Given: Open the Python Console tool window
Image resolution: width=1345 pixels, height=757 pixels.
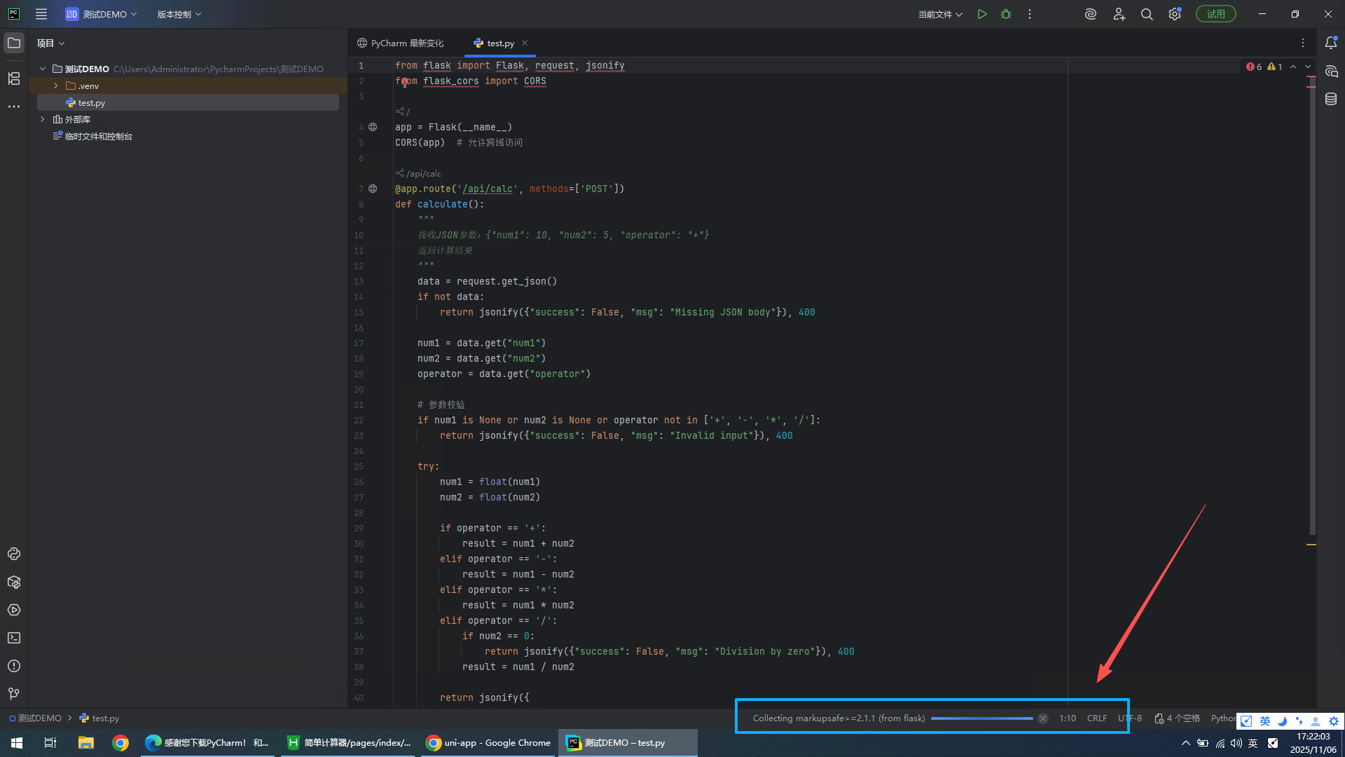Looking at the screenshot, I should (14, 554).
